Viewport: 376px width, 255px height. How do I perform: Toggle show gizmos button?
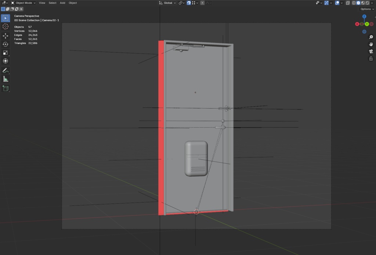pyautogui.click(x=326, y=3)
